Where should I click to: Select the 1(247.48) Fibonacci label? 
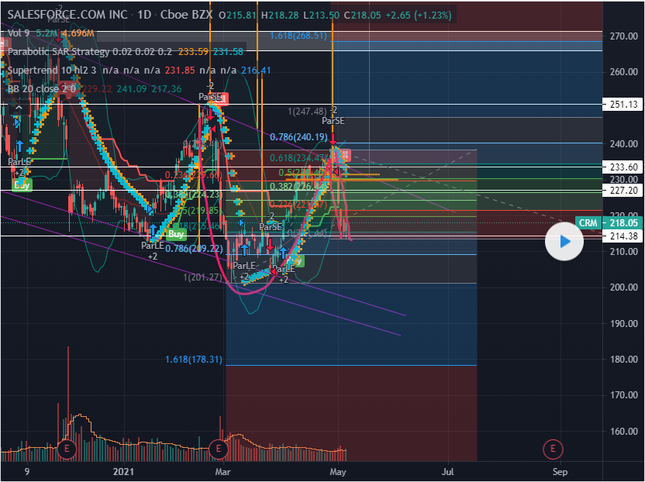point(307,112)
